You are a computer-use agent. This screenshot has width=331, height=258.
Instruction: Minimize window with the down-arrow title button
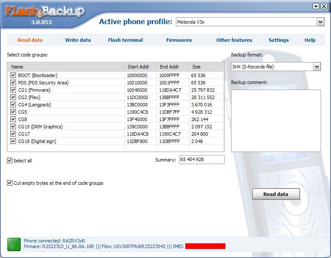pyautogui.click(x=315, y=6)
